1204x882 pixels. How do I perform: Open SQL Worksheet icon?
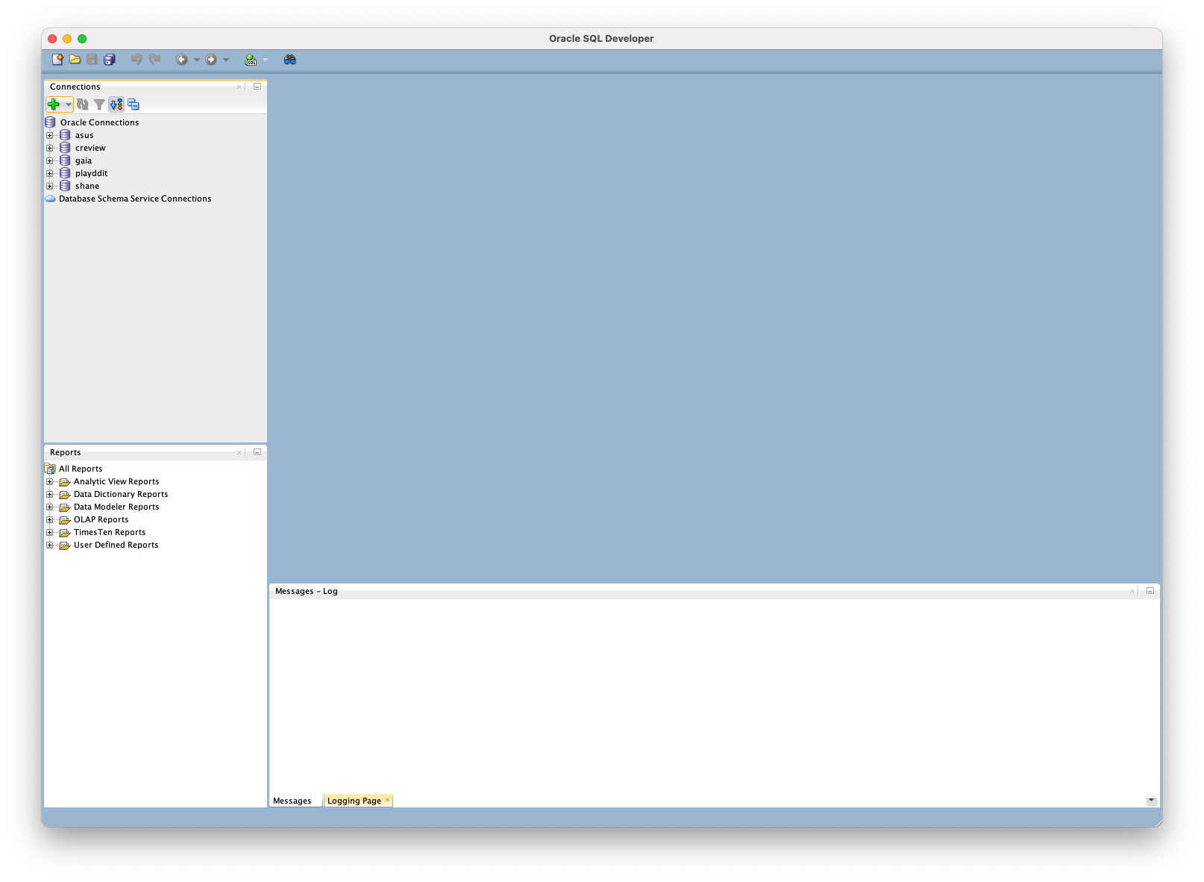(251, 60)
